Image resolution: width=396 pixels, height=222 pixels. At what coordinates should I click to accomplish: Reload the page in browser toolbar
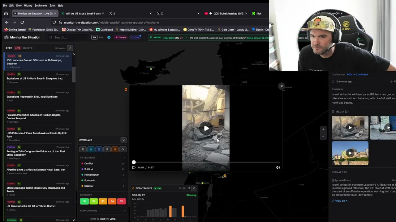[x=22, y=22]
